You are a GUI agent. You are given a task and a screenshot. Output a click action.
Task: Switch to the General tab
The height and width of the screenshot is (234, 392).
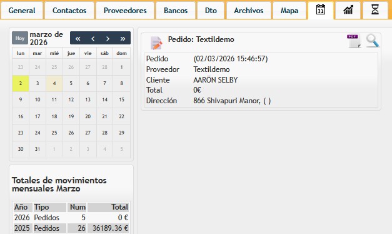click(x=22, y=11)
